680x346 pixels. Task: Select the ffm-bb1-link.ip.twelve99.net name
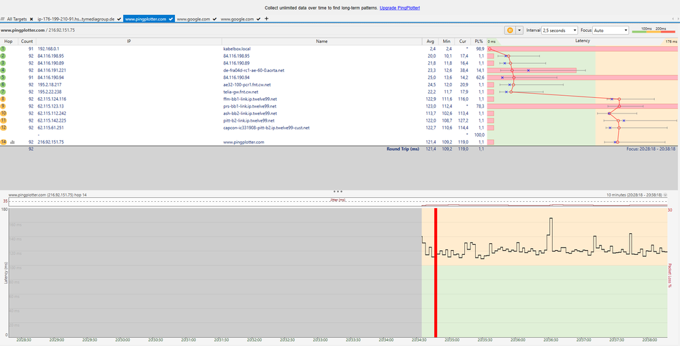[x=250, y=99]
